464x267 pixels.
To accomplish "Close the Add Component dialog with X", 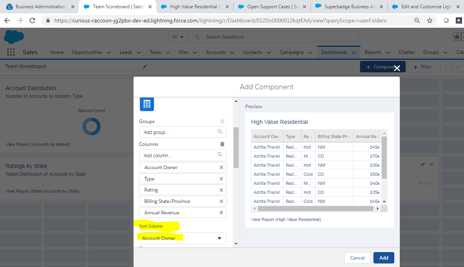I will click(397, 68).
